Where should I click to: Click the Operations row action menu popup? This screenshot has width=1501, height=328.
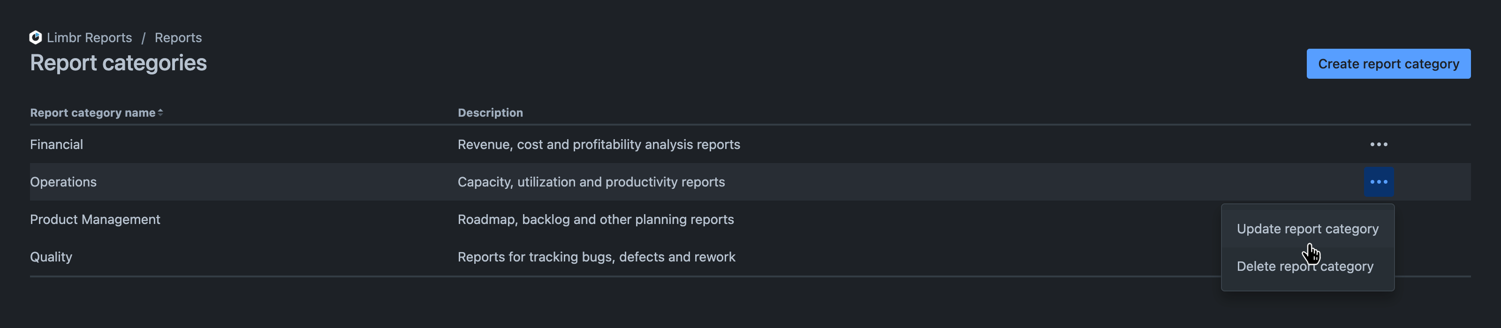tap(1308, 247)
